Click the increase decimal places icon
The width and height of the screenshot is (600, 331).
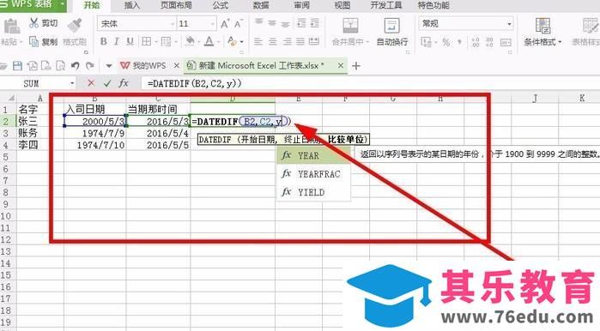(476, 42)
